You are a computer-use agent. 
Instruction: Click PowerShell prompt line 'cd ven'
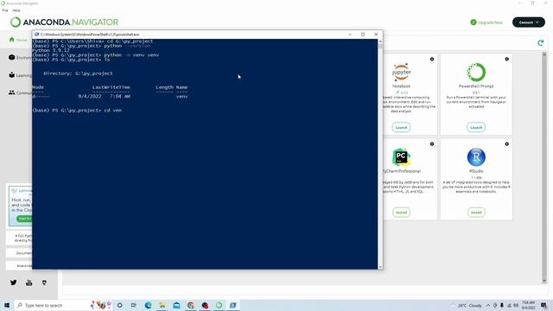77,111
